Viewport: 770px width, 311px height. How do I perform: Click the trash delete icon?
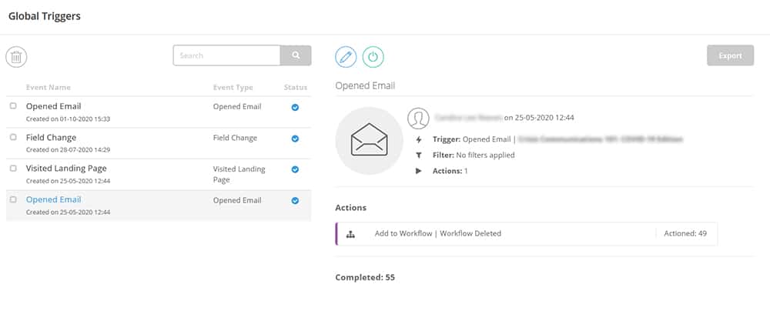coord(16,56)
